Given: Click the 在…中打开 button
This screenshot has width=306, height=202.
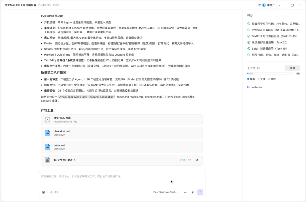Looking at the screenshot, I should [x=266, y=5].
